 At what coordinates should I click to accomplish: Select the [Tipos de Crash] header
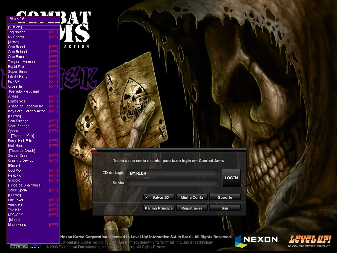click(22, 151)
